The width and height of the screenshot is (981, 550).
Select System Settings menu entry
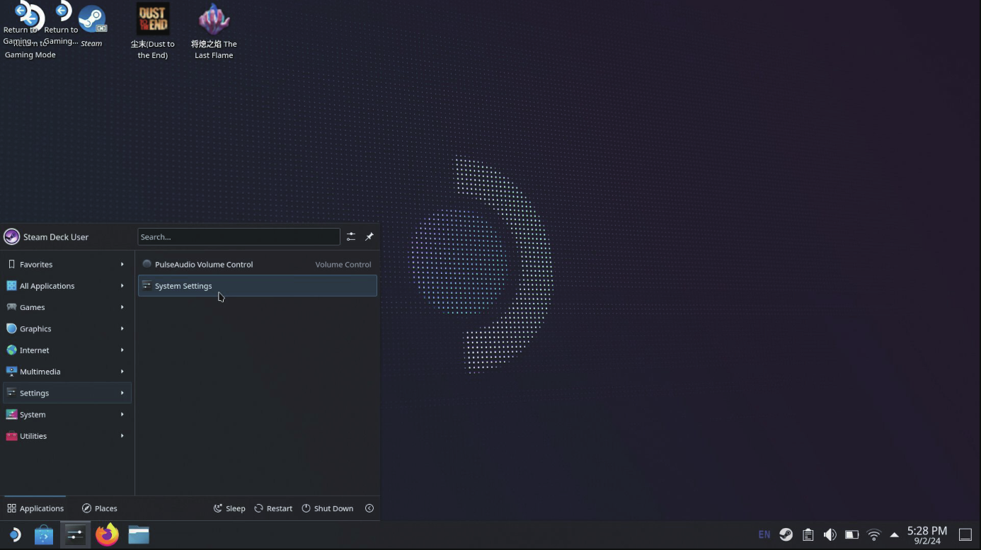coord(257,286)
